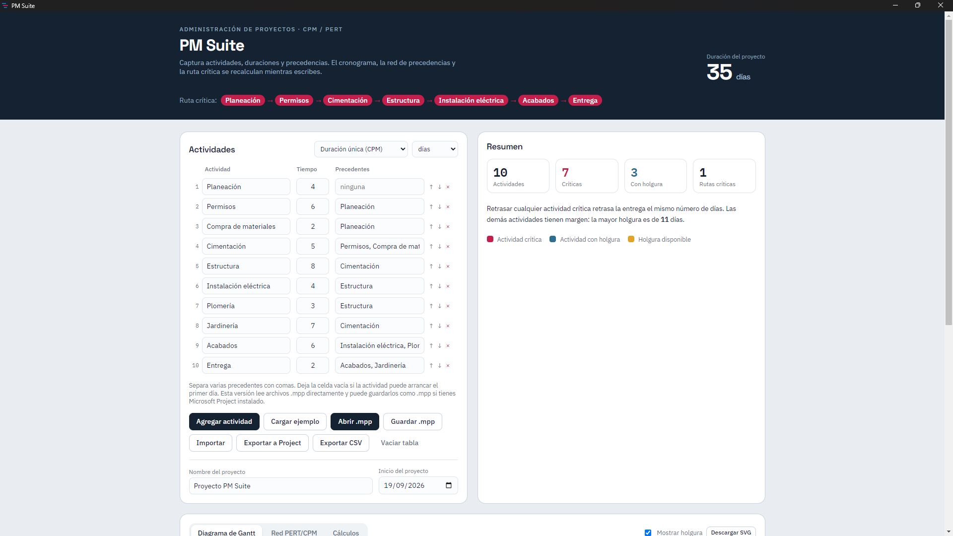Move Estructura row down with arrow
Viewport: 953px width, 536px height.
[439, 267]
